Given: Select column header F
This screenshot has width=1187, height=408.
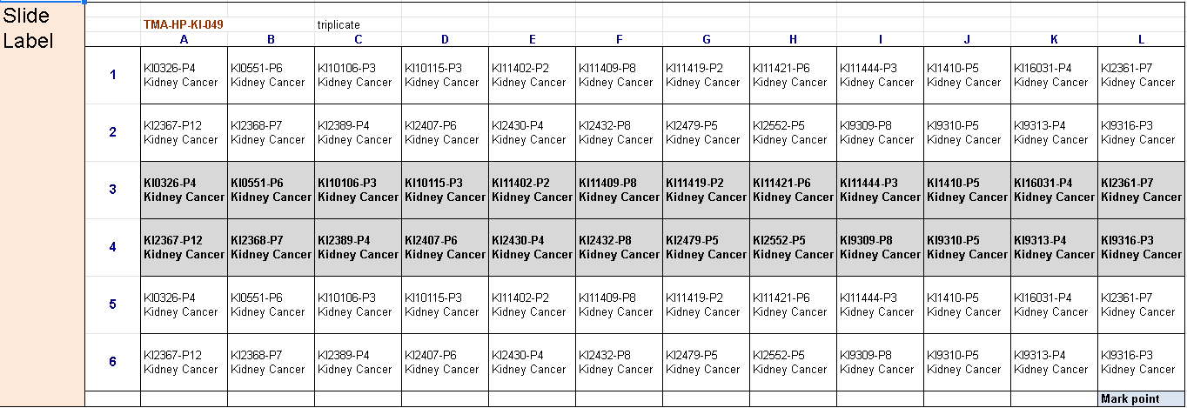Looking at the screenshot, I should (619, 39).
